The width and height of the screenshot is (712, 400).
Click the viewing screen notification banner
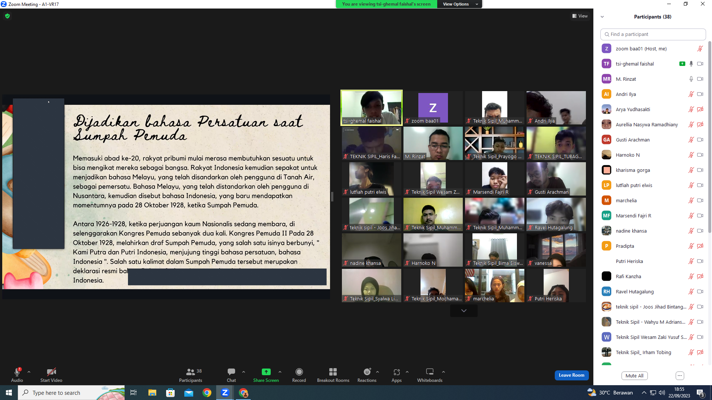point(386,4)
